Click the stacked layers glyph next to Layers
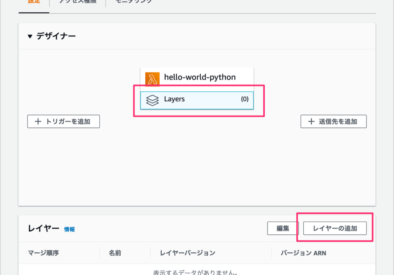 pos(152,100)
